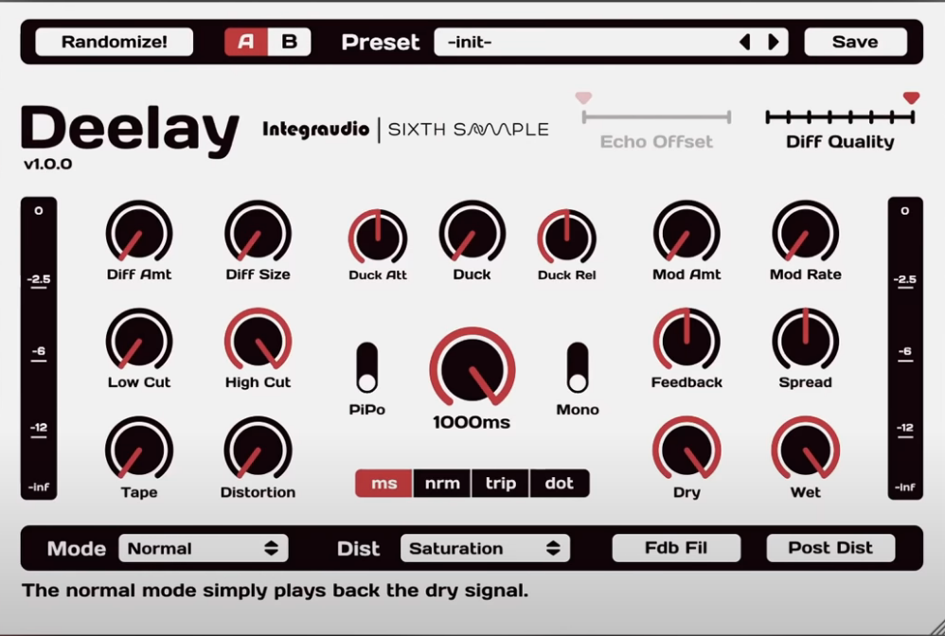Click the next preset right arrow

774,43
